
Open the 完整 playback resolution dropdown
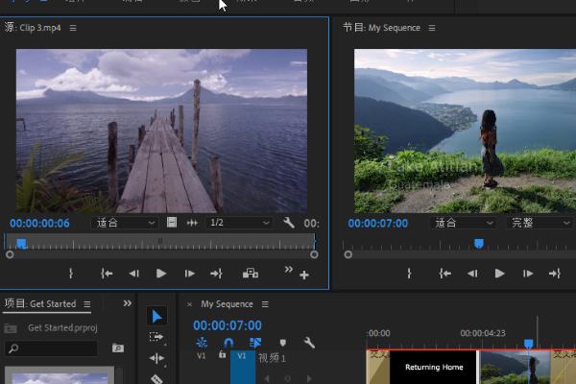pos(540,223)
